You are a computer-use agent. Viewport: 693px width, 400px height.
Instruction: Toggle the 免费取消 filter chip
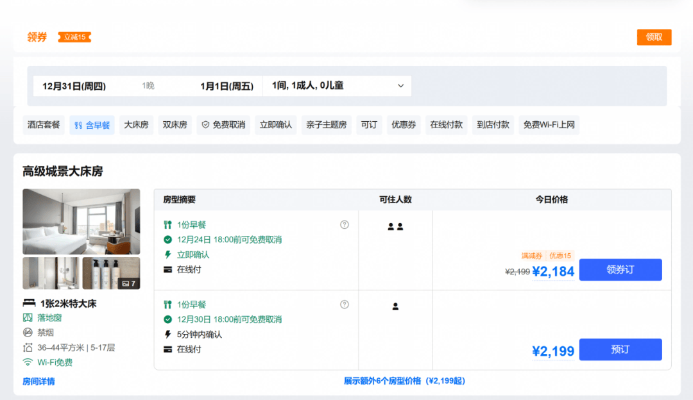(x=223, y=125)
